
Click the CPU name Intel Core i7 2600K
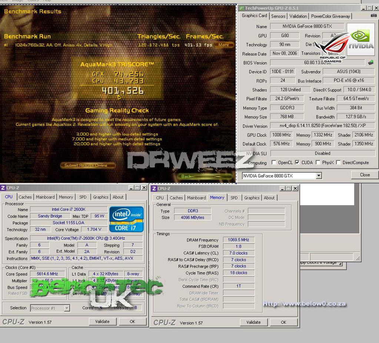pyautogui.click(x=69, y=209)
